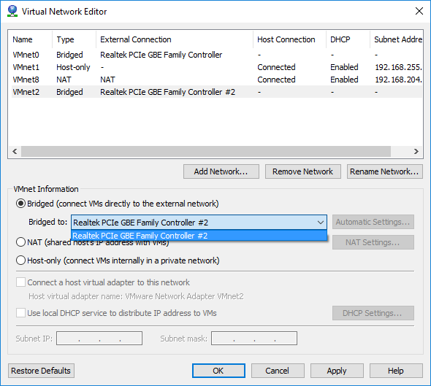431x386 pixels.
Task: Sort by Host Connection column header
Action: click(290, 39)
